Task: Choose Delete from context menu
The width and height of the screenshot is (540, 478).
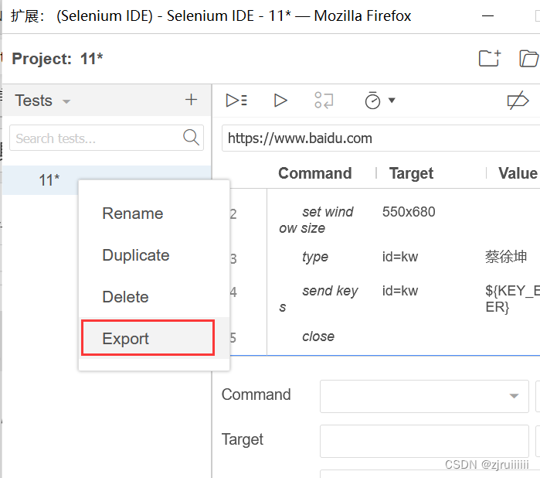Action: pyautogui.click(x=125, y=297)
